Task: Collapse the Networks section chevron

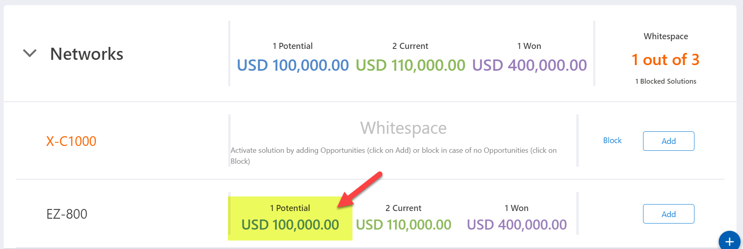Action: point(30,53)
